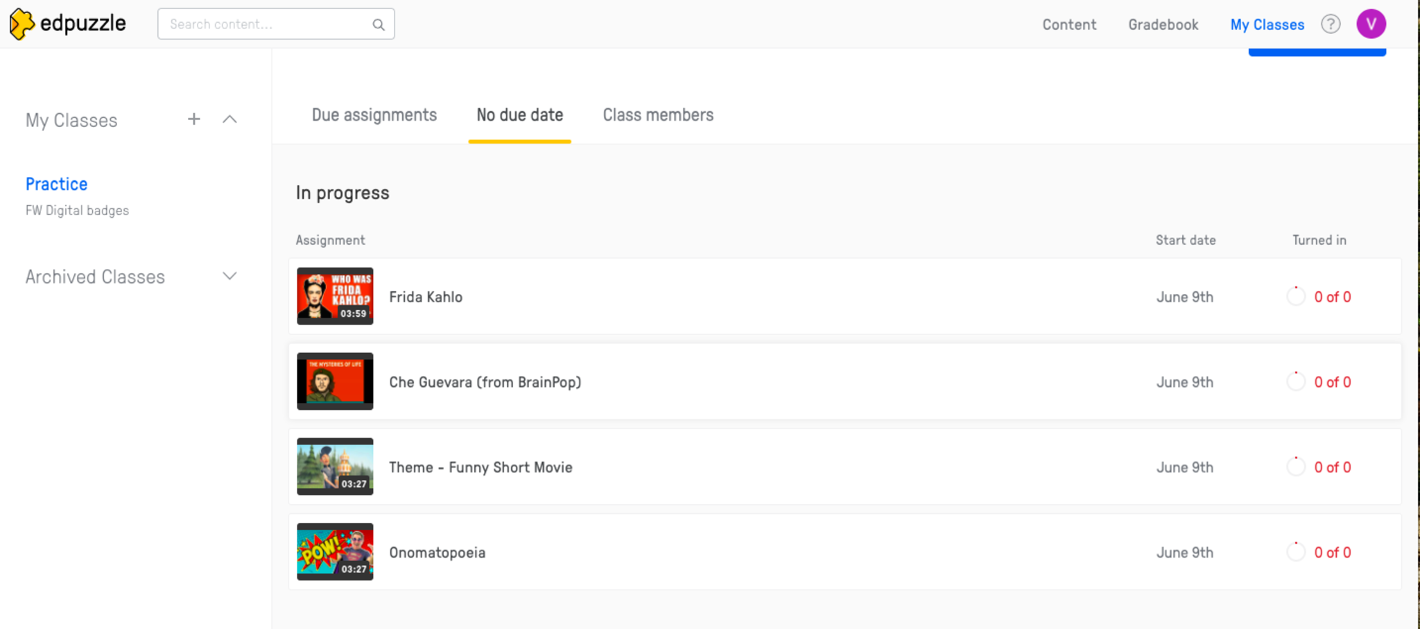Select the Practice class

point(57,184)
